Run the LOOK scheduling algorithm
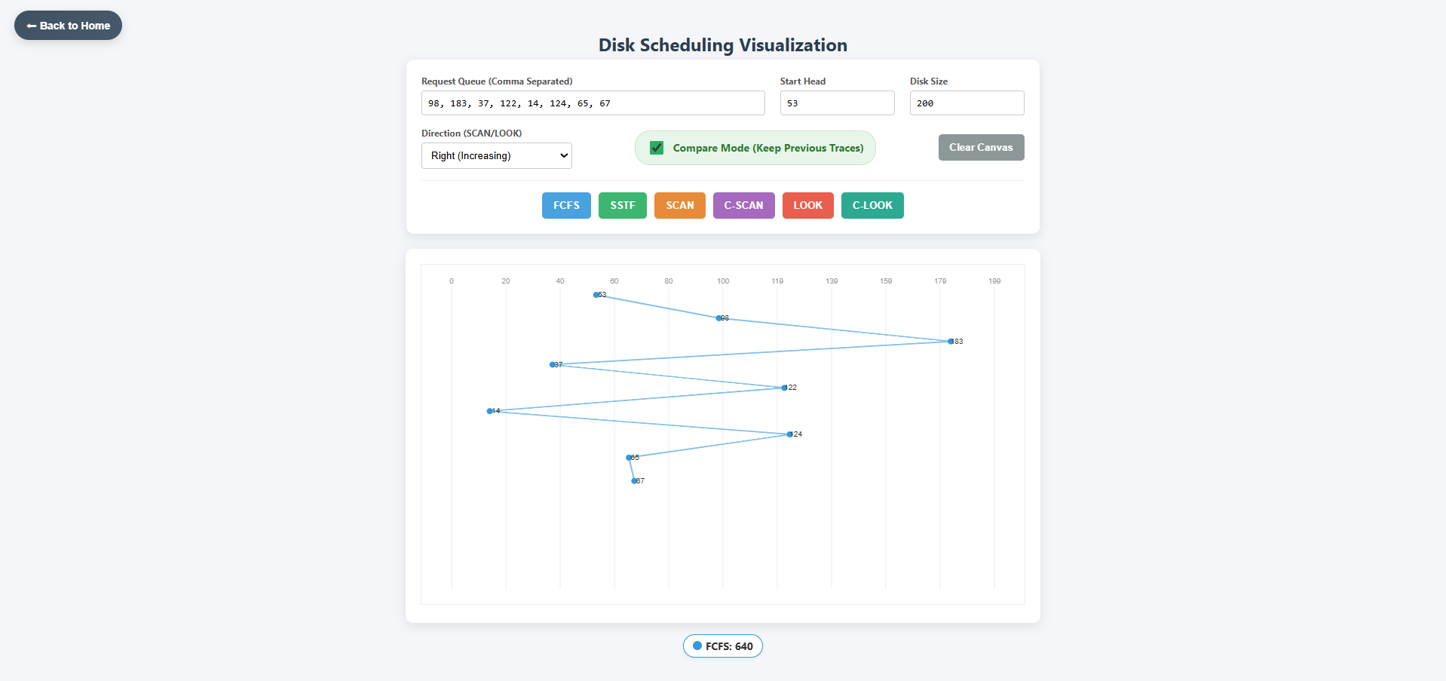Image resolution: width=1446 pixels, height=681 pixels. [x=807, y=205]
